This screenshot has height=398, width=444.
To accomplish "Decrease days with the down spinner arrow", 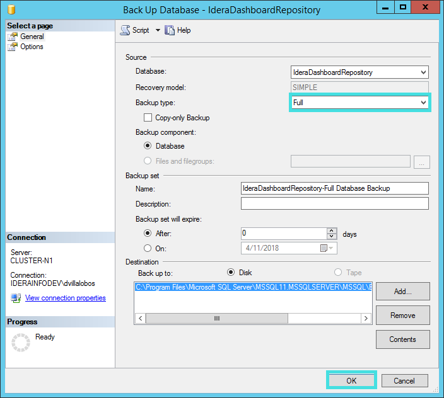I will [x=332, y=237].
